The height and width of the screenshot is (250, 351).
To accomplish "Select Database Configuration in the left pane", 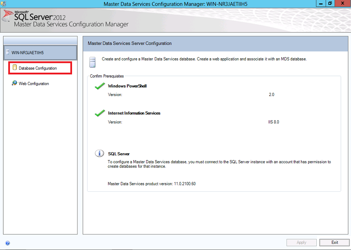I will 40,68.
